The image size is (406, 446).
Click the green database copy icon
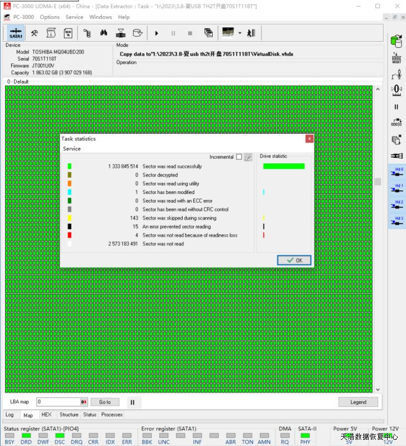pos(397,41)
